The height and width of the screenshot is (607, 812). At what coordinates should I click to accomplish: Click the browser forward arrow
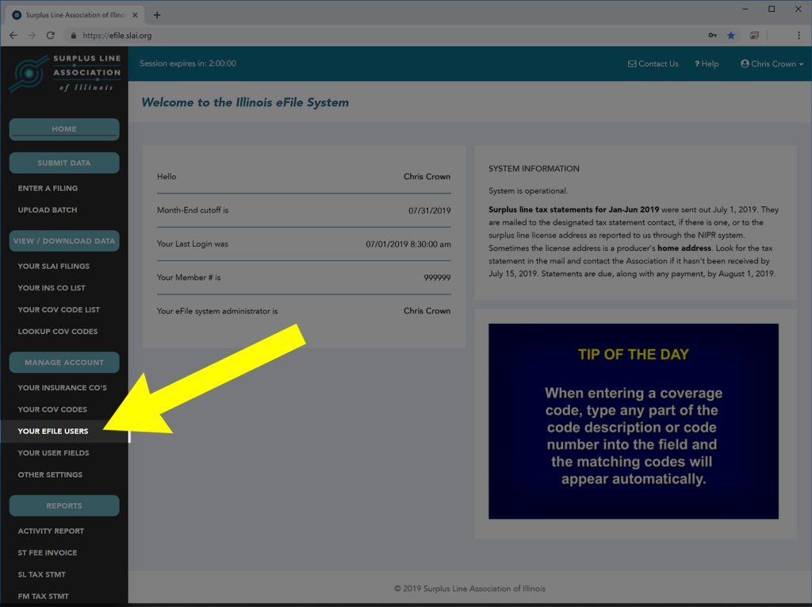coord(32,35)
